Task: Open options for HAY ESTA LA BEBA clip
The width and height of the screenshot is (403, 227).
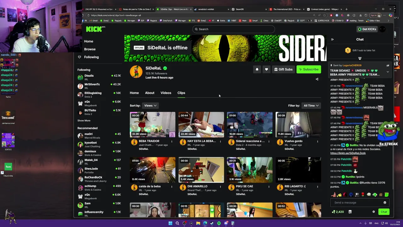Action: click(220, 142)
